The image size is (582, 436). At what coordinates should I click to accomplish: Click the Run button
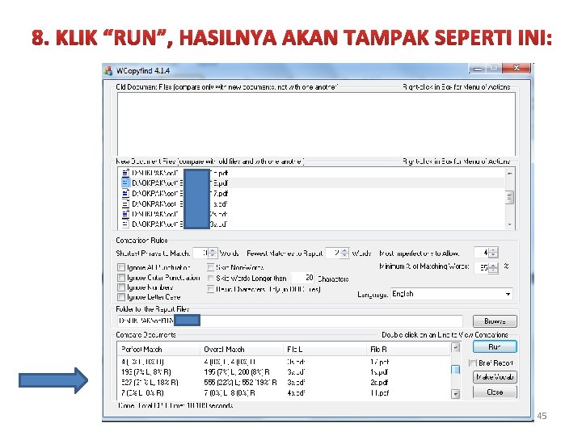495,347
